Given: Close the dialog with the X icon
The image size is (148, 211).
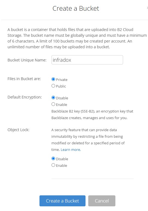Looking at the screenshot, I should coord(147,8).
